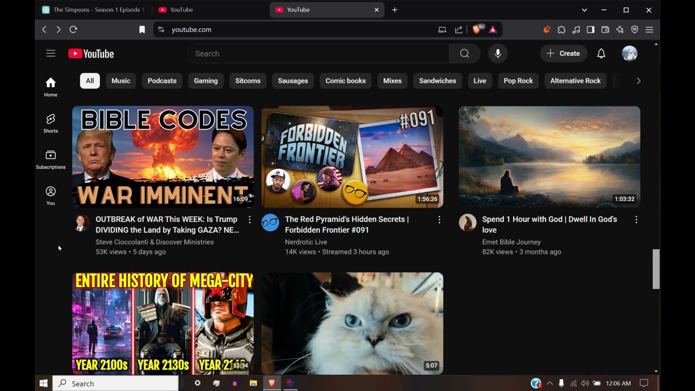Open the Nerdrotic Live channel link
The image size is (695, 391).
pos(306,242)
